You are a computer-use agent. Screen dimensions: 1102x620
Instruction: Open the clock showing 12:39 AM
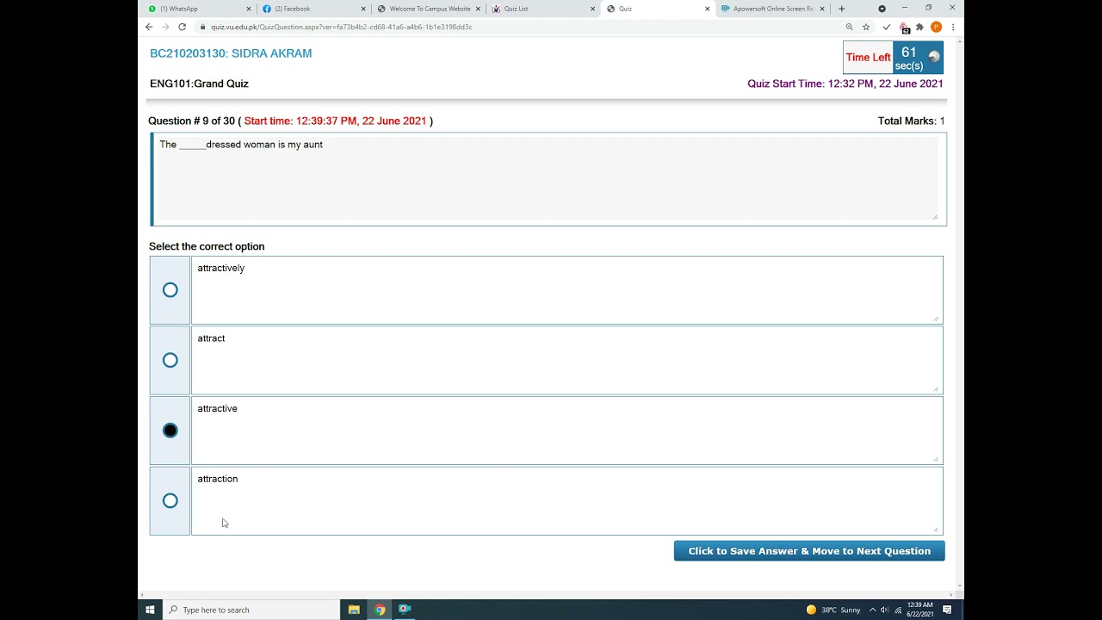[x=919, y=610]
